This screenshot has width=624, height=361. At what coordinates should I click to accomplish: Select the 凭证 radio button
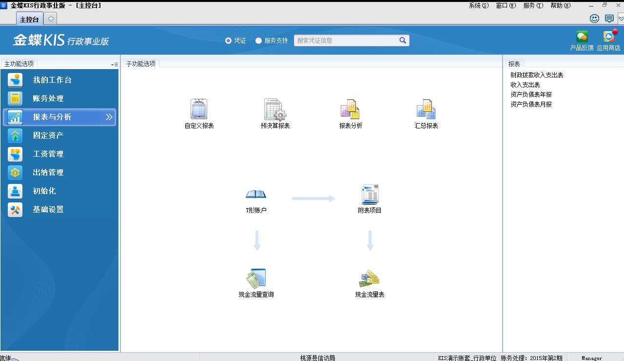click(228, 41)
